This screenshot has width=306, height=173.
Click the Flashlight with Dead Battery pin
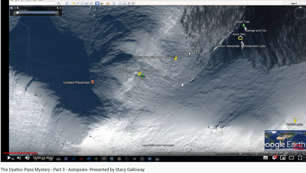tap(175, 58)
